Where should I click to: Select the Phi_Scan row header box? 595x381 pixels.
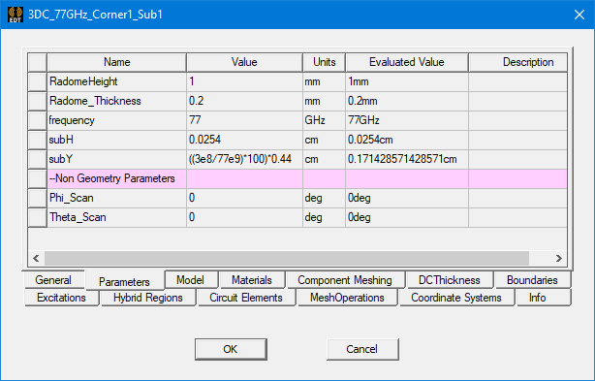pos(38,198)
